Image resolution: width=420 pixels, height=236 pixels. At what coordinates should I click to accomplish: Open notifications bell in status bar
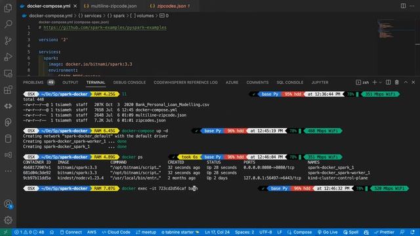click(x=413, y=232)
